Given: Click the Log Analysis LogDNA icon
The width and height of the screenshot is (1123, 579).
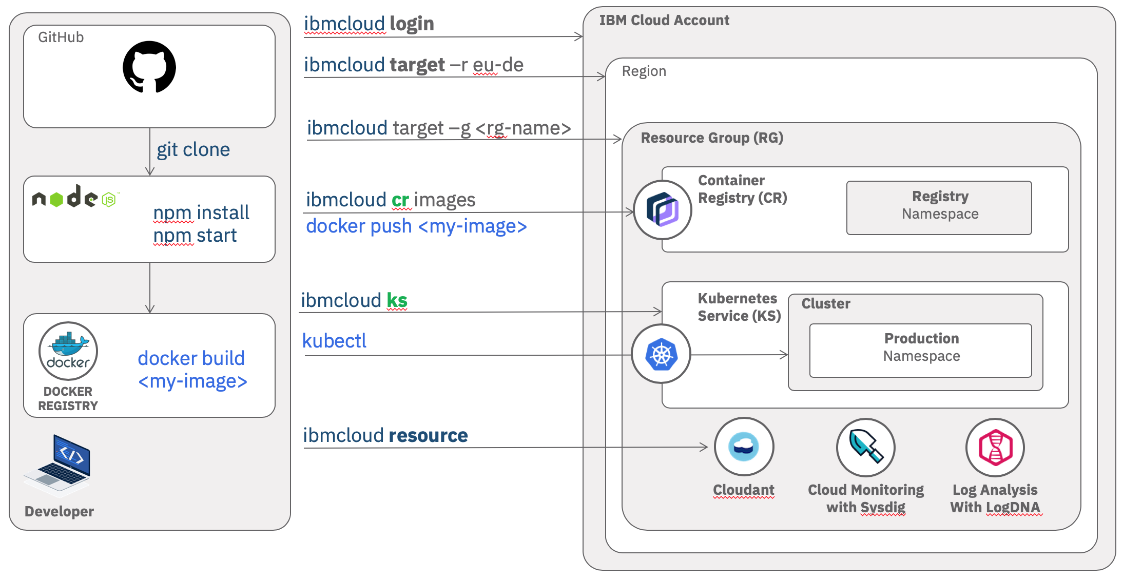Looking at the screenshot, I should point(995,448).
